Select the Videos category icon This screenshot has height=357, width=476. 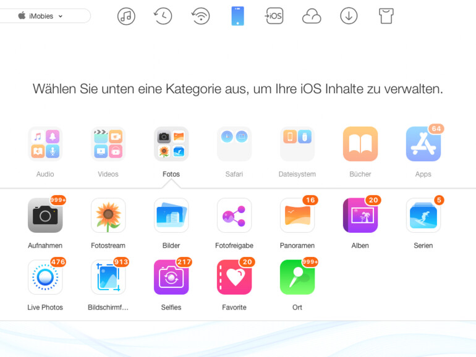pyautogui.click(x=108, y=144)
